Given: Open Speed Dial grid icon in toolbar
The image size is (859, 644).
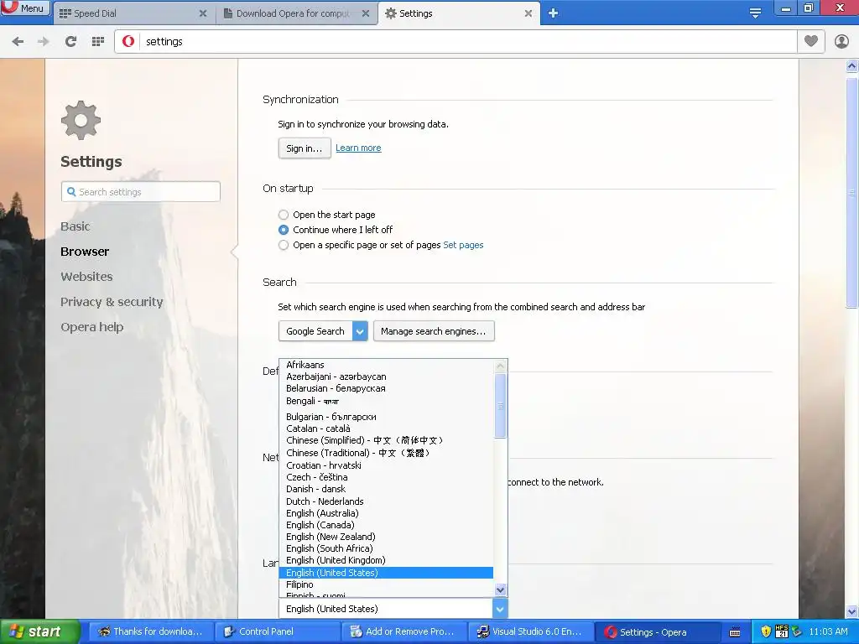Looking at the screenshot, I should pyautogui.click(x=98, y=41).
